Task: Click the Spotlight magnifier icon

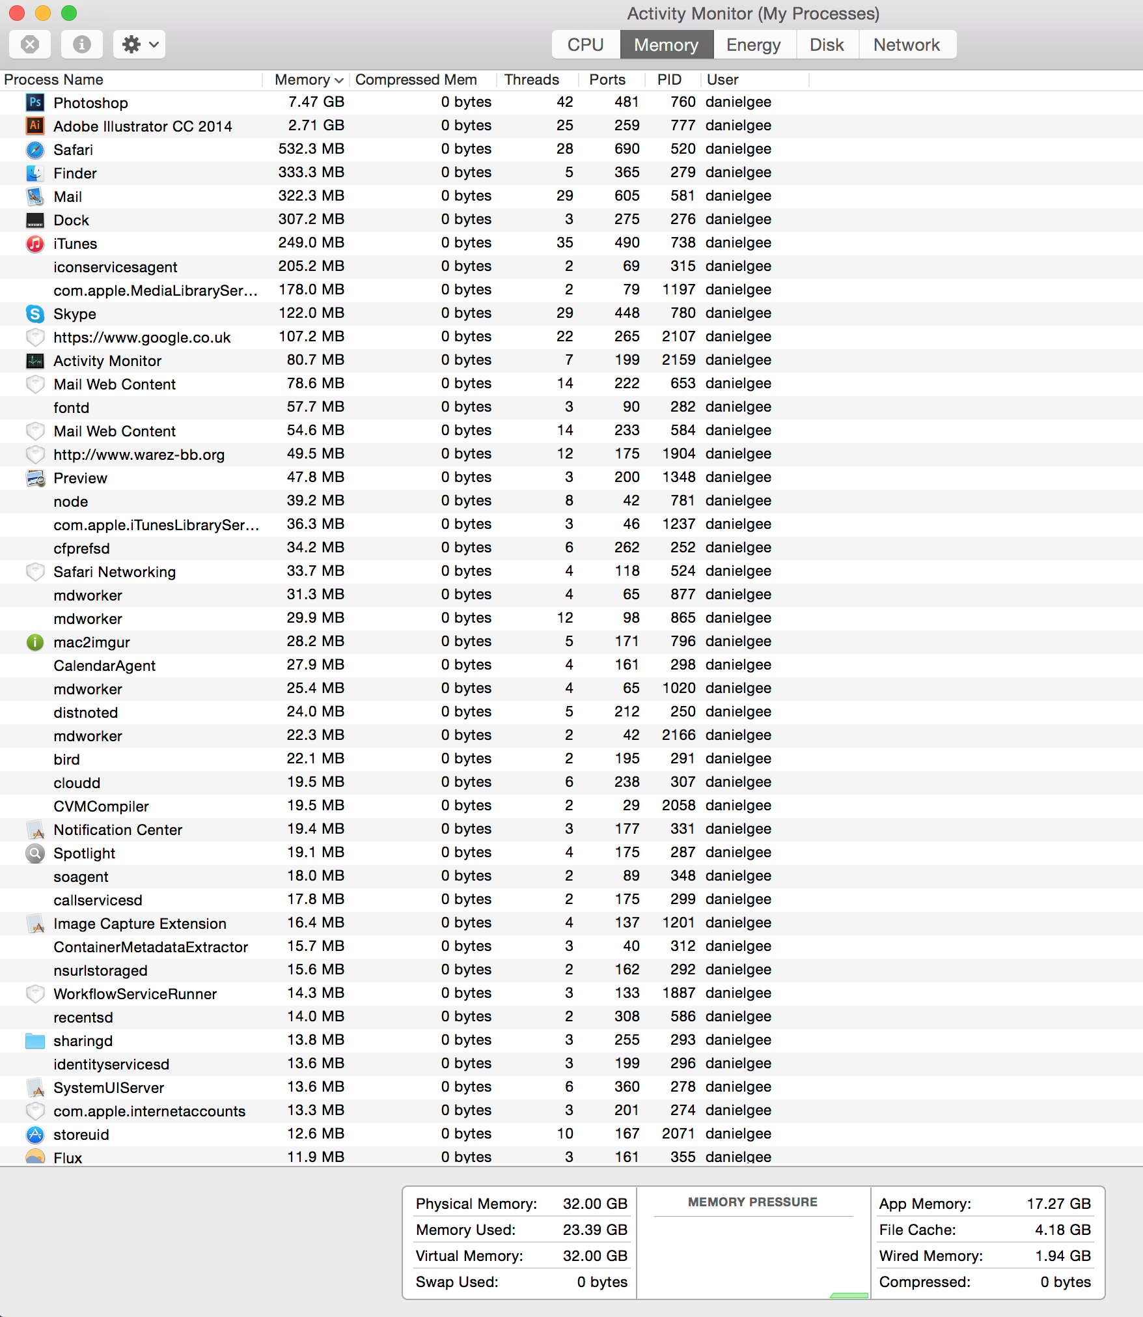Action: (x=35, y=853)
